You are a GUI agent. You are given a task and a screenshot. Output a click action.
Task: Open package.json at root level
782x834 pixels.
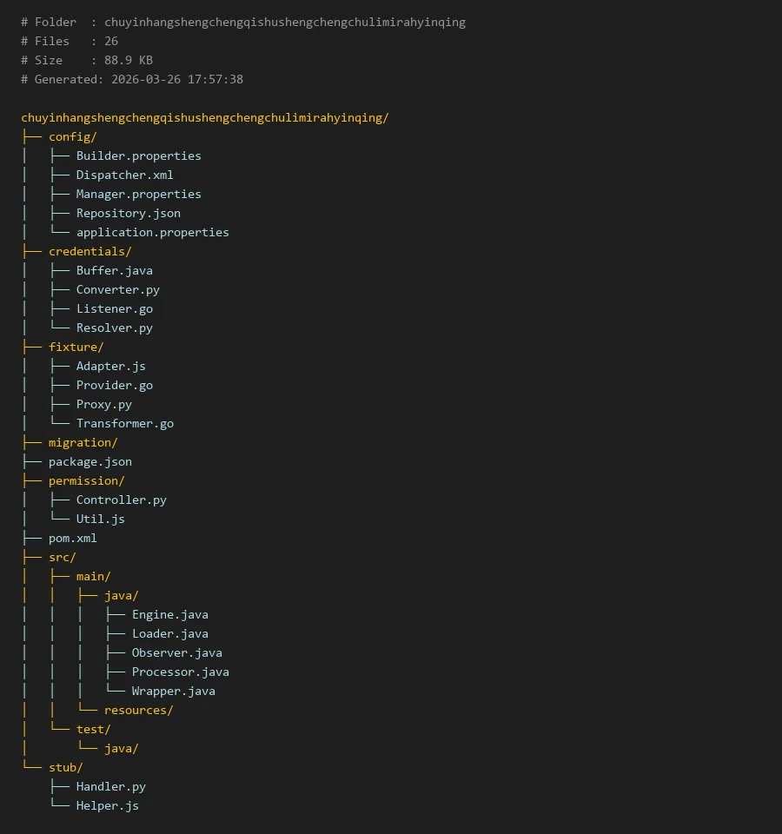(x=89, y=461)
